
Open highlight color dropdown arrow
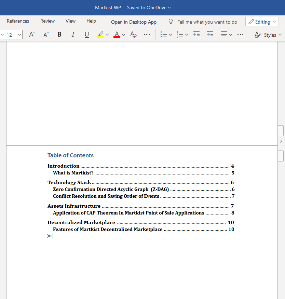coord(107,35)
